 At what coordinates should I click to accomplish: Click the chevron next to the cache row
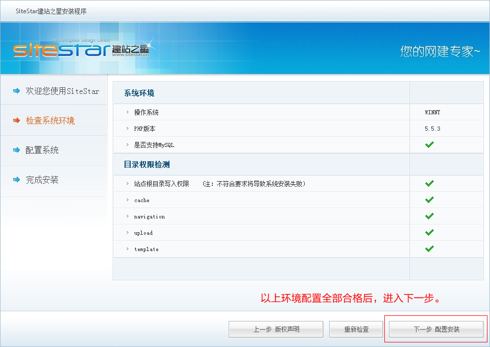click(x=128, y=200)
